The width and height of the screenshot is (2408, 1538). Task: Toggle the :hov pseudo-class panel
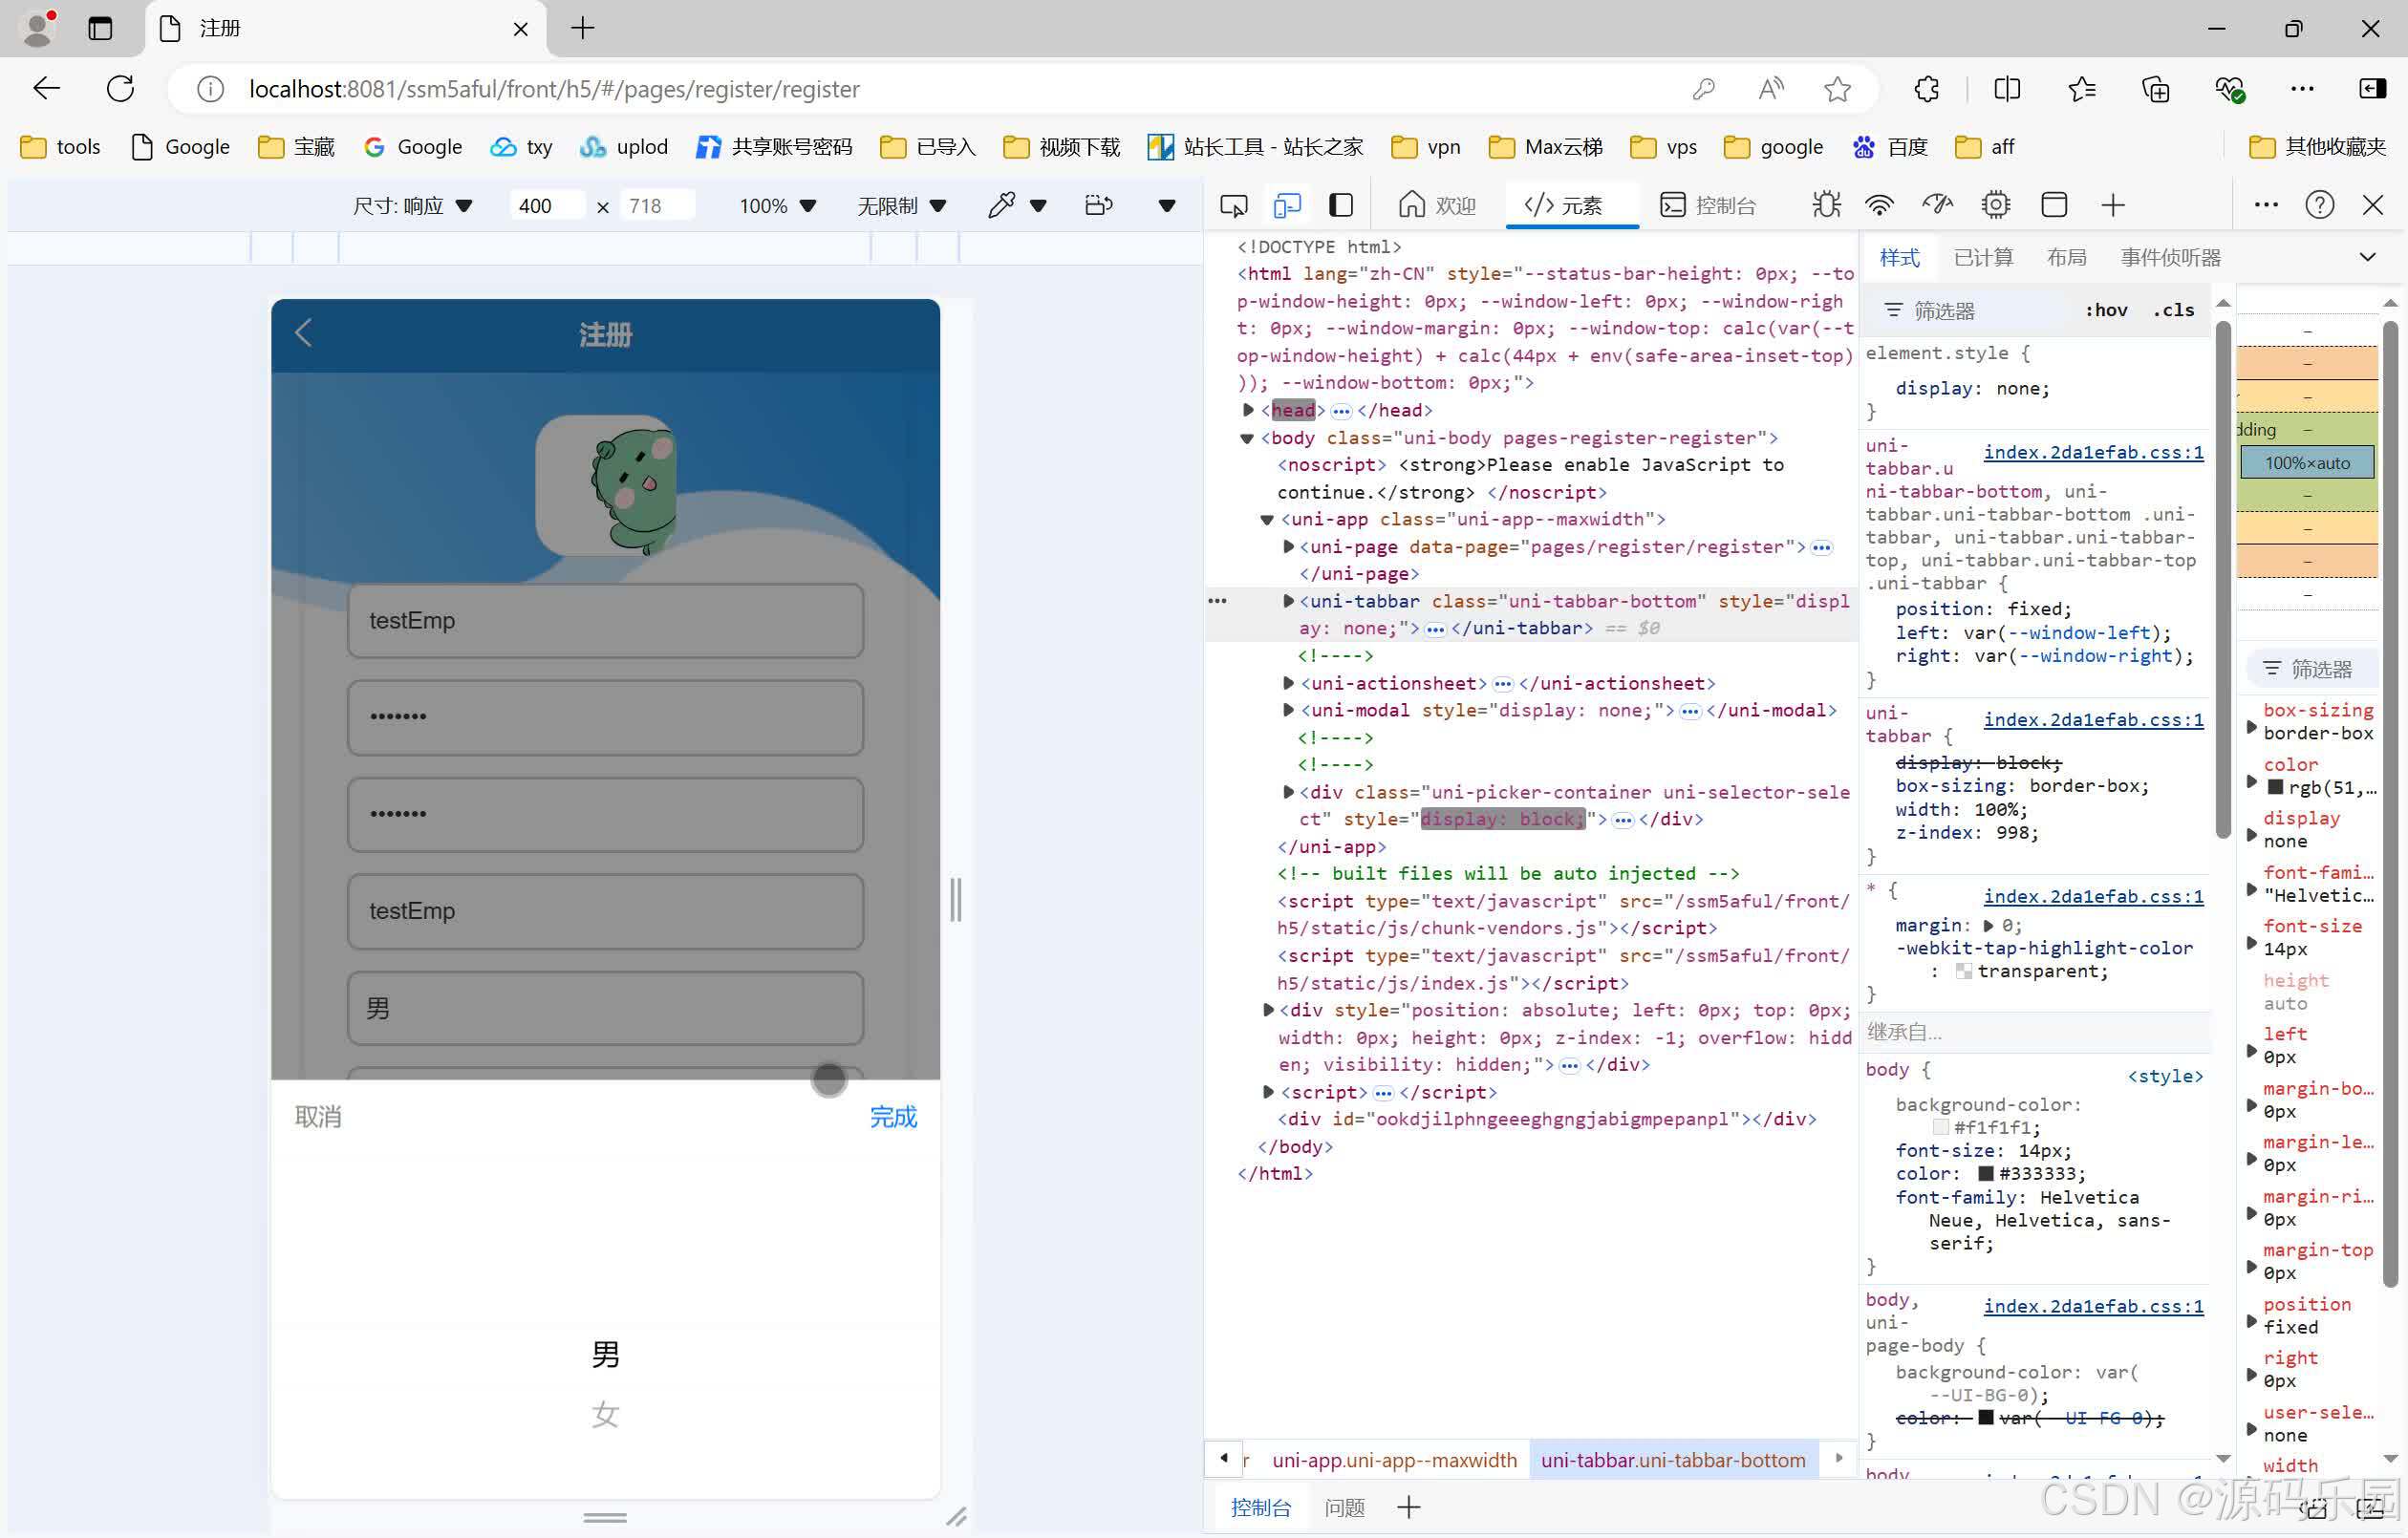coord(2106,310)
